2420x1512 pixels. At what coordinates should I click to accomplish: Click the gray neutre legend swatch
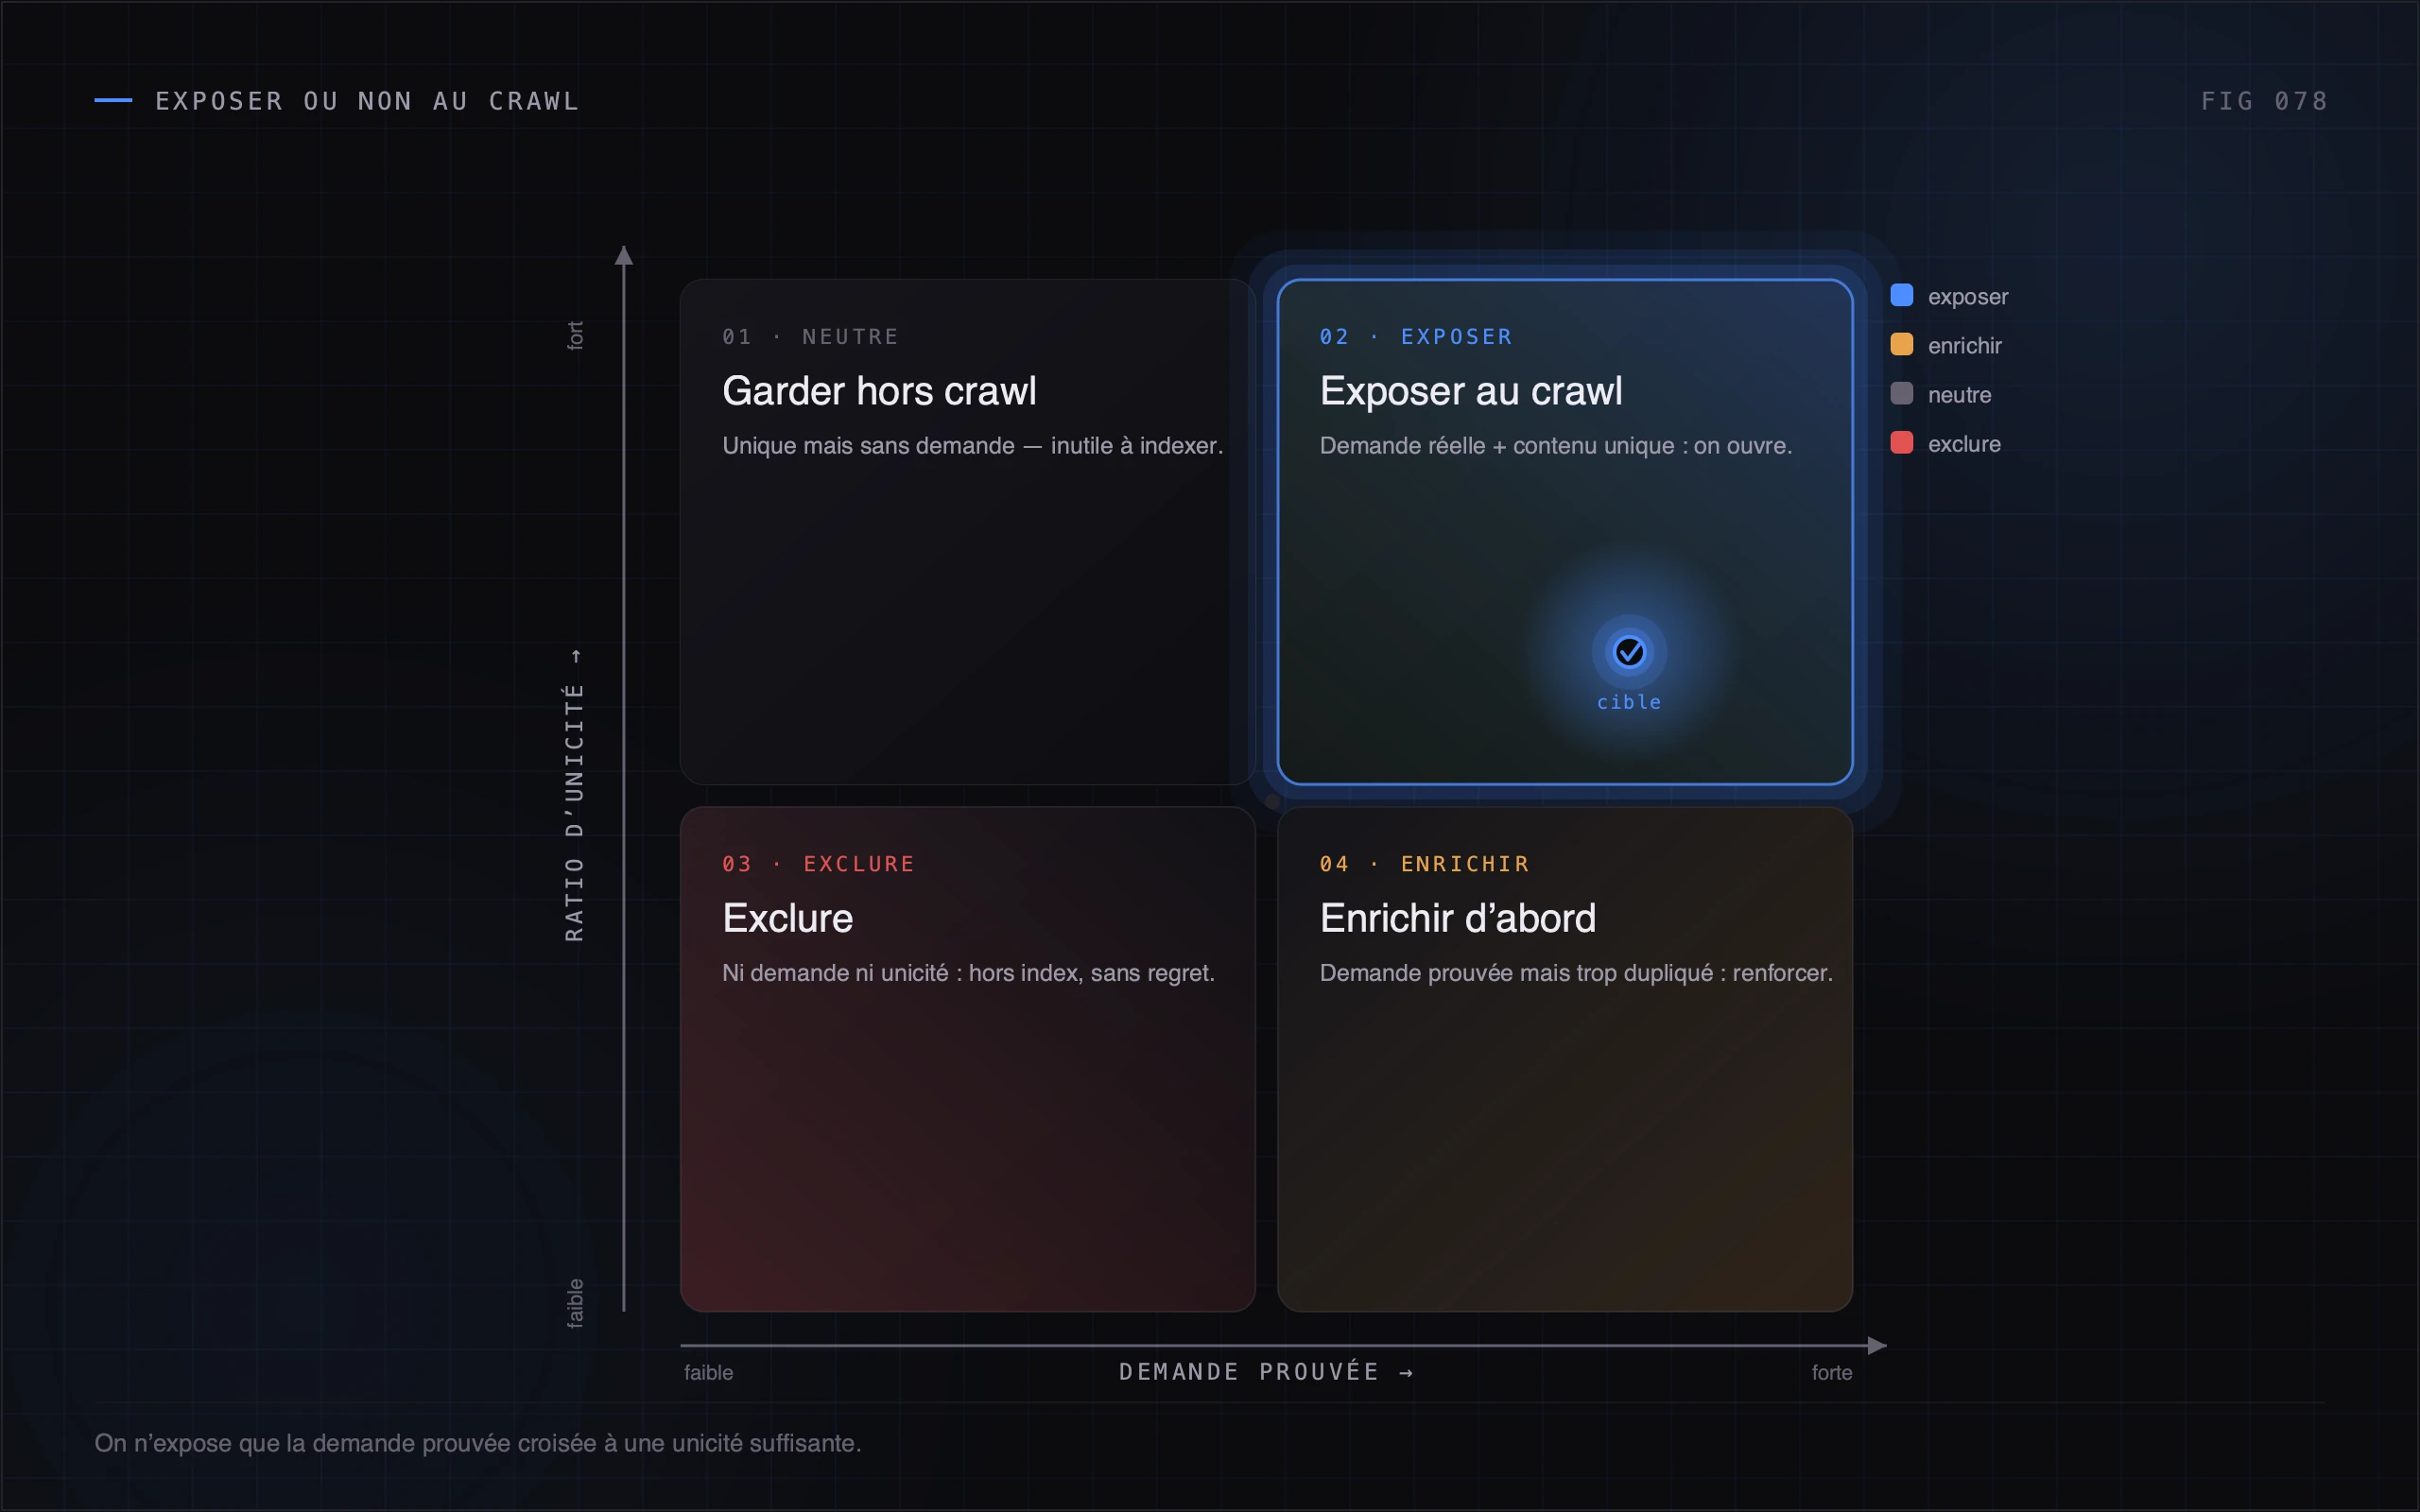tap(1901, 393)
